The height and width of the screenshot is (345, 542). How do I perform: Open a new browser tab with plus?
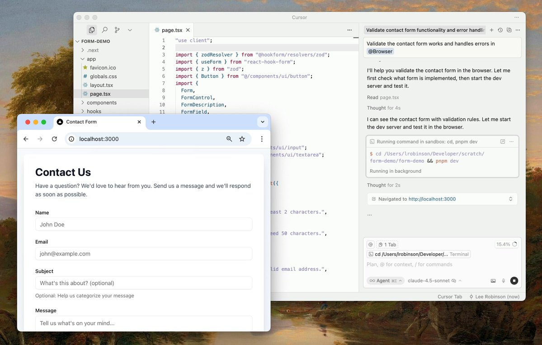(154, 122)
